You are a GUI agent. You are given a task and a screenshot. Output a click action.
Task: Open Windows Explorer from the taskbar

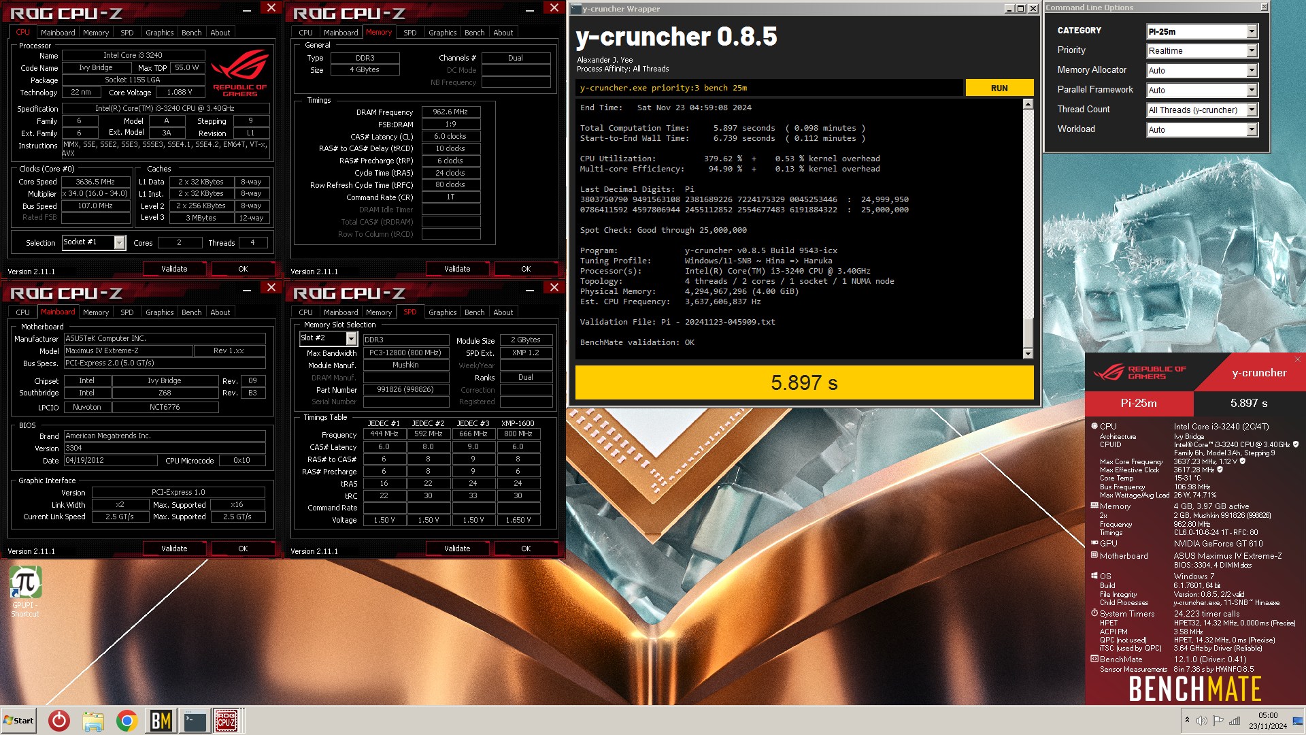[x=93, y=721]
